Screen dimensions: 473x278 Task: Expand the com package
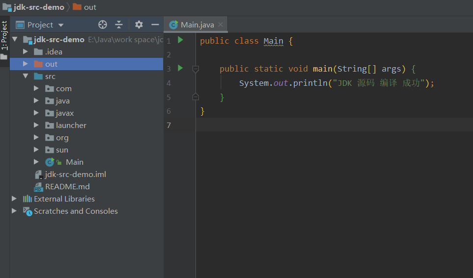pos(36,88)
